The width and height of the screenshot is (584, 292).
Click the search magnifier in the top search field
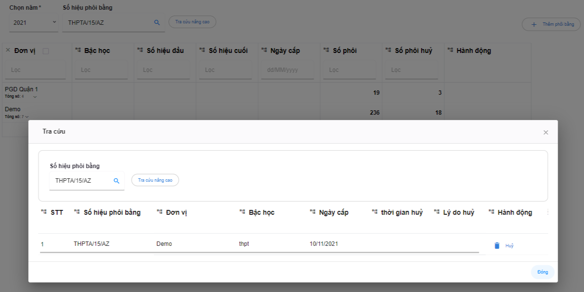pos(157,22)
